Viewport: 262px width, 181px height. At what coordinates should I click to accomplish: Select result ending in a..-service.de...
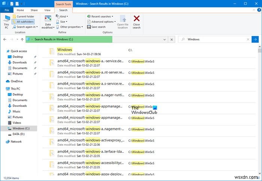(x=149, y=63)
